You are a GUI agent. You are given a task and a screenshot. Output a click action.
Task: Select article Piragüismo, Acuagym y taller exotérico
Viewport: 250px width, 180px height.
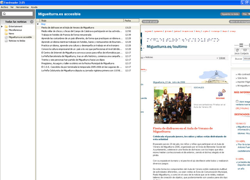[87, 64]
